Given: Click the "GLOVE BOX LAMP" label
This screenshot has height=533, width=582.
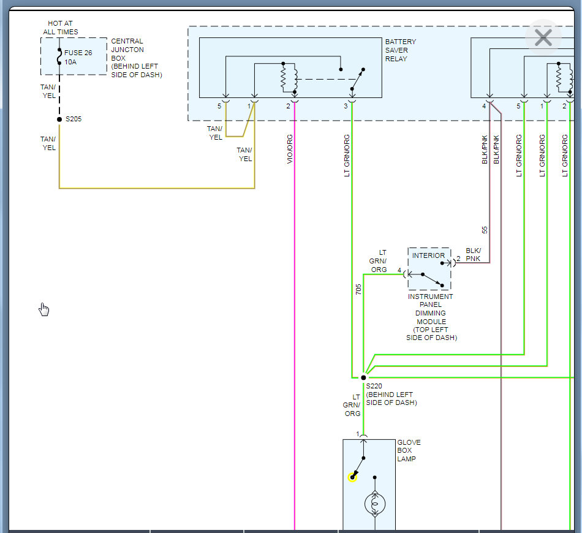Looking at the screenshot, I should point(409,450).
